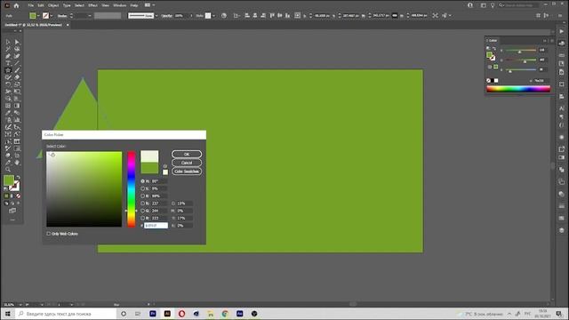Select the Selection tool arrow
The height and width of the screenshot is (320, 569).
click(x=8, y=42)
